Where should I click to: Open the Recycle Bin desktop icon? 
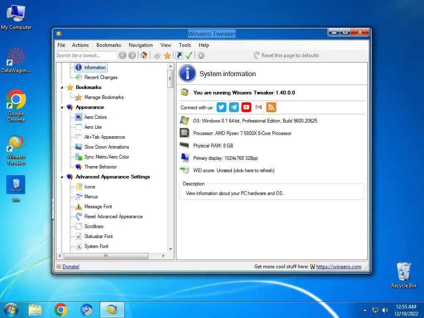(403, 275)
